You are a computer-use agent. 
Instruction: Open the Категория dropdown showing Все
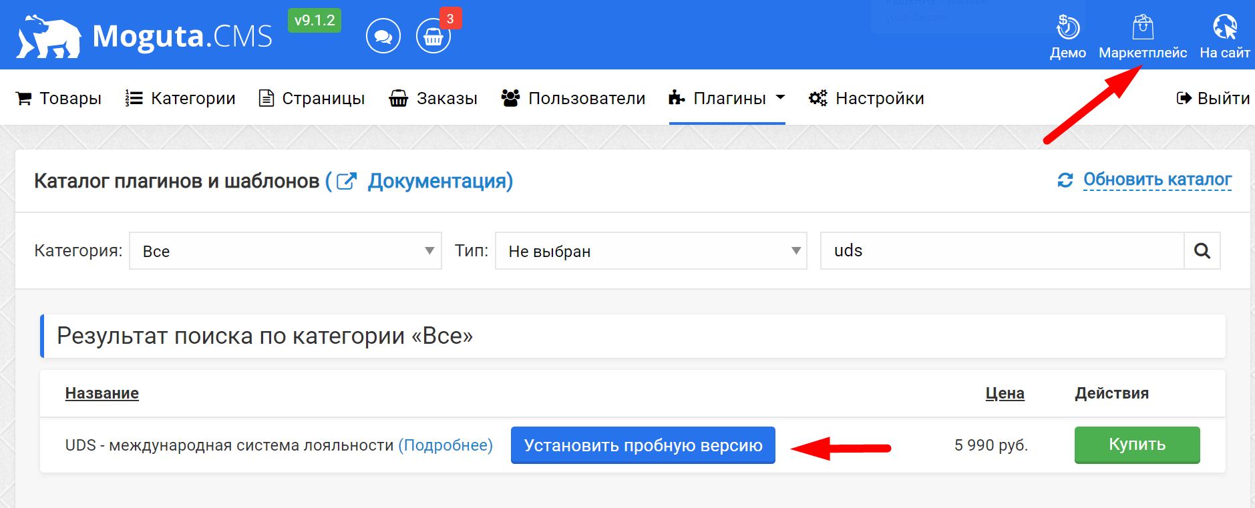click(286, 251)
